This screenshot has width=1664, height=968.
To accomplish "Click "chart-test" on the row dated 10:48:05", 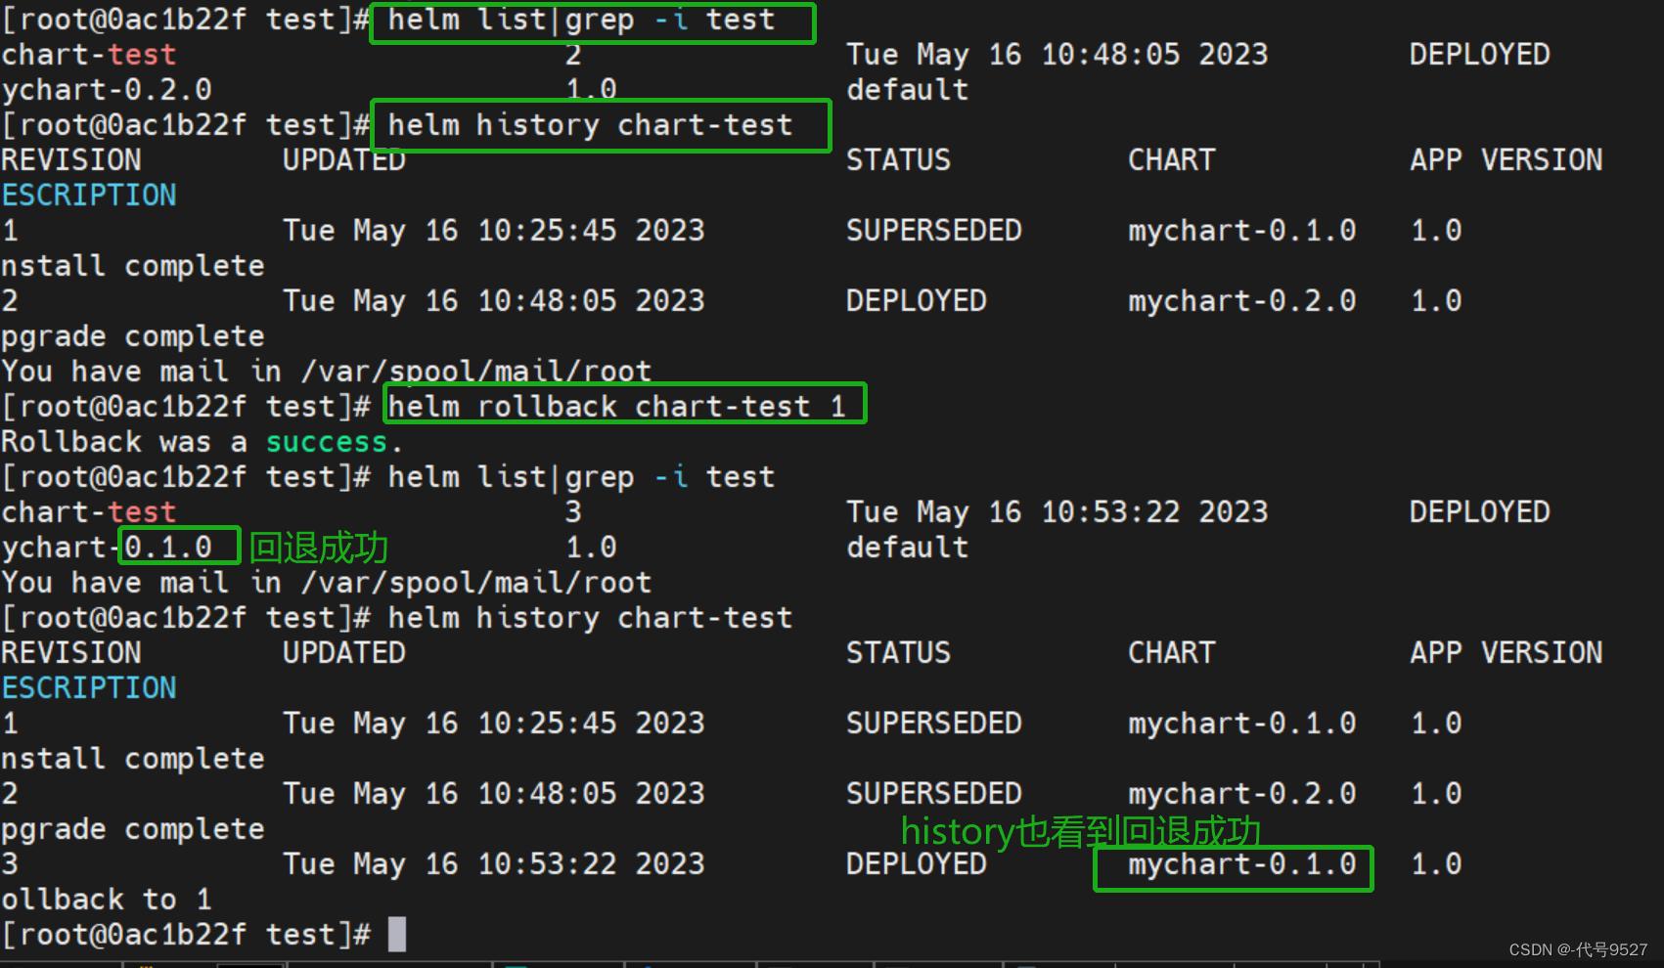I will tap(89, 55).
